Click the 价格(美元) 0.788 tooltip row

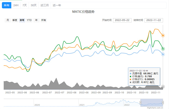[141, 76]
